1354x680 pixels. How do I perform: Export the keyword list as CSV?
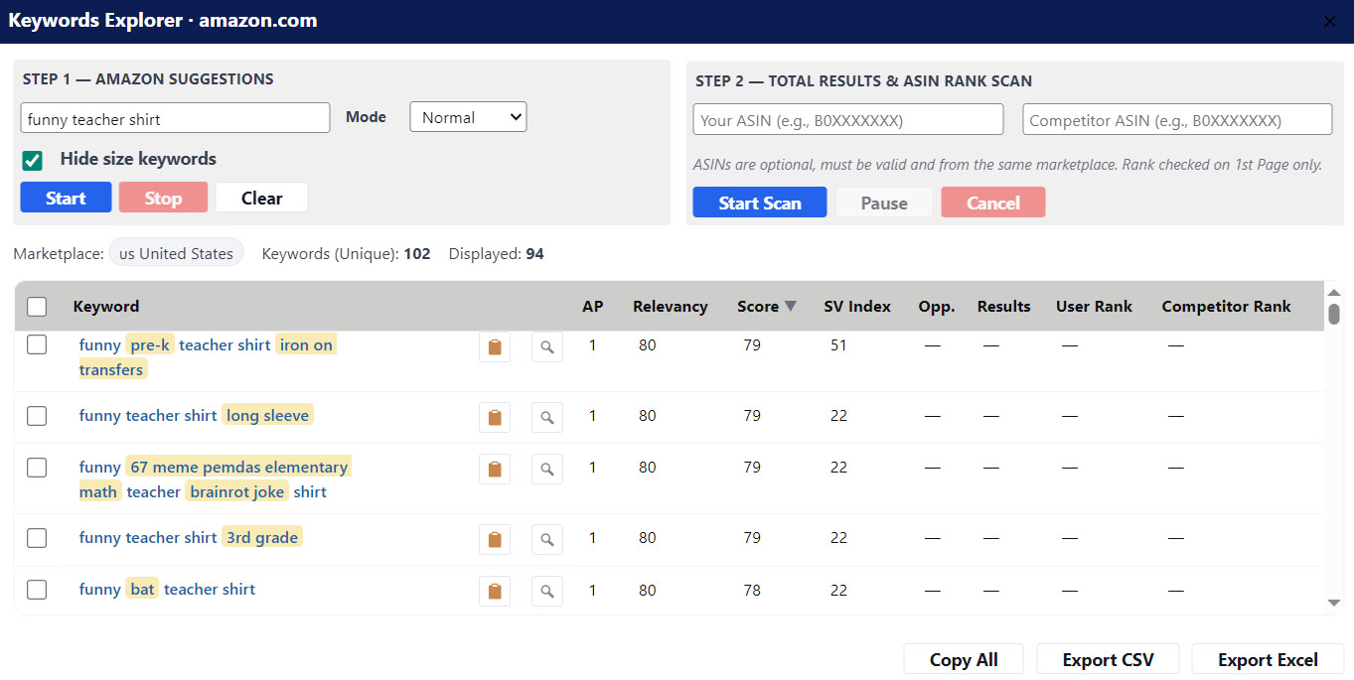[1108, 658]
